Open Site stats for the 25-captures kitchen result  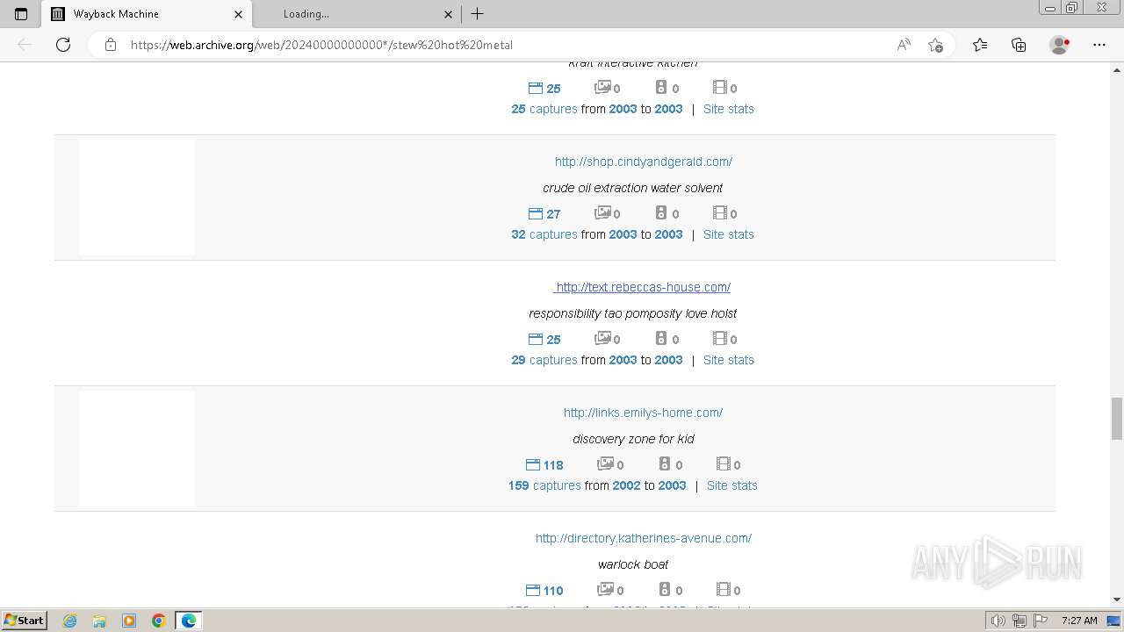[729, 109]
